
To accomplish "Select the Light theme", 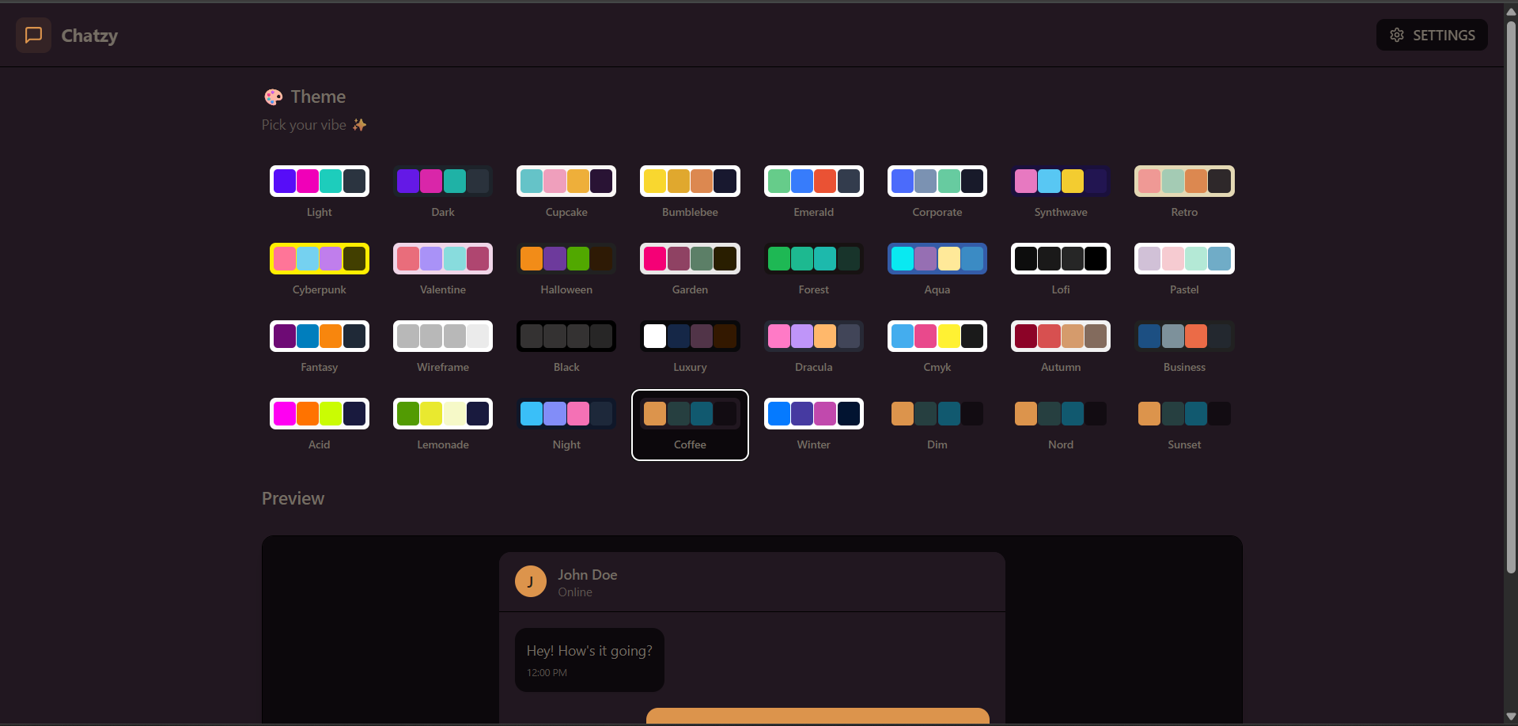I will (320, 192).
